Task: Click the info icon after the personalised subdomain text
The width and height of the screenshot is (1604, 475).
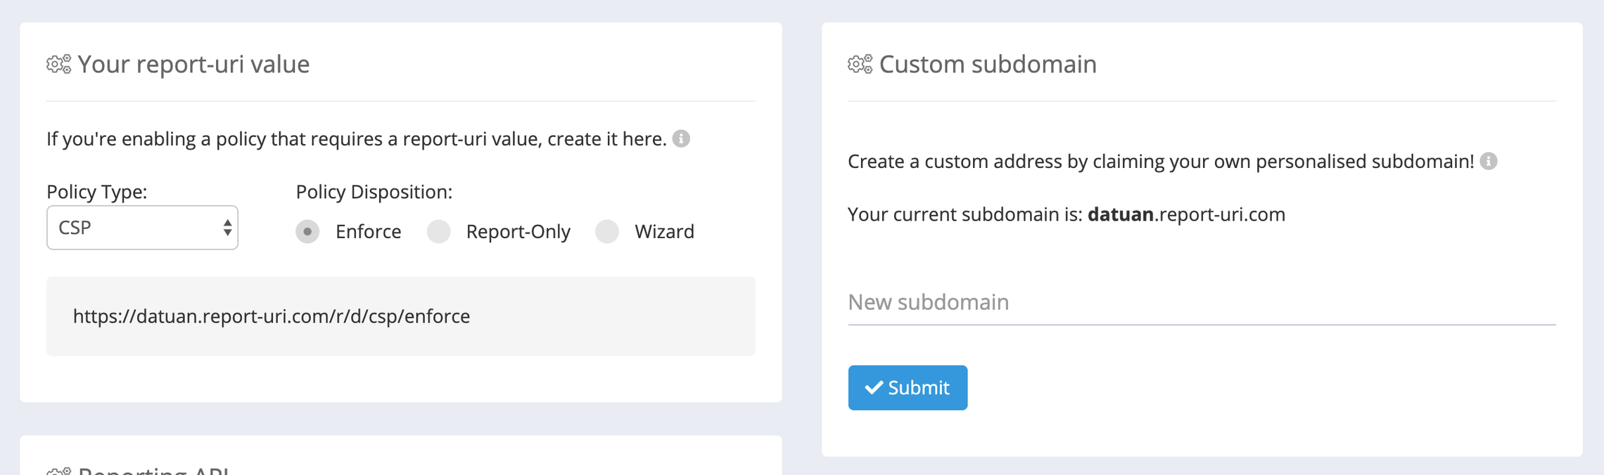Action: [x=1489, y=161]
